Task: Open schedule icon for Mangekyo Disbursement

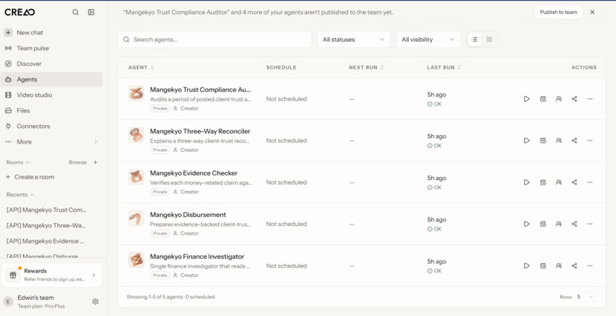Action: click(x=543, y=224)
